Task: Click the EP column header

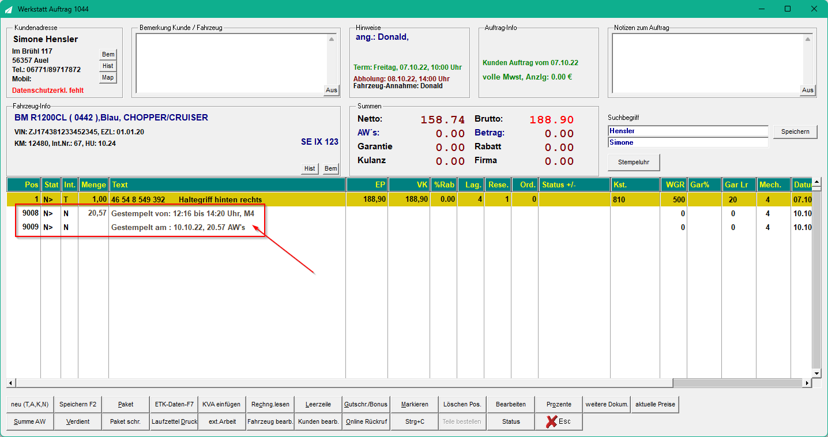Action: [367, 184]
